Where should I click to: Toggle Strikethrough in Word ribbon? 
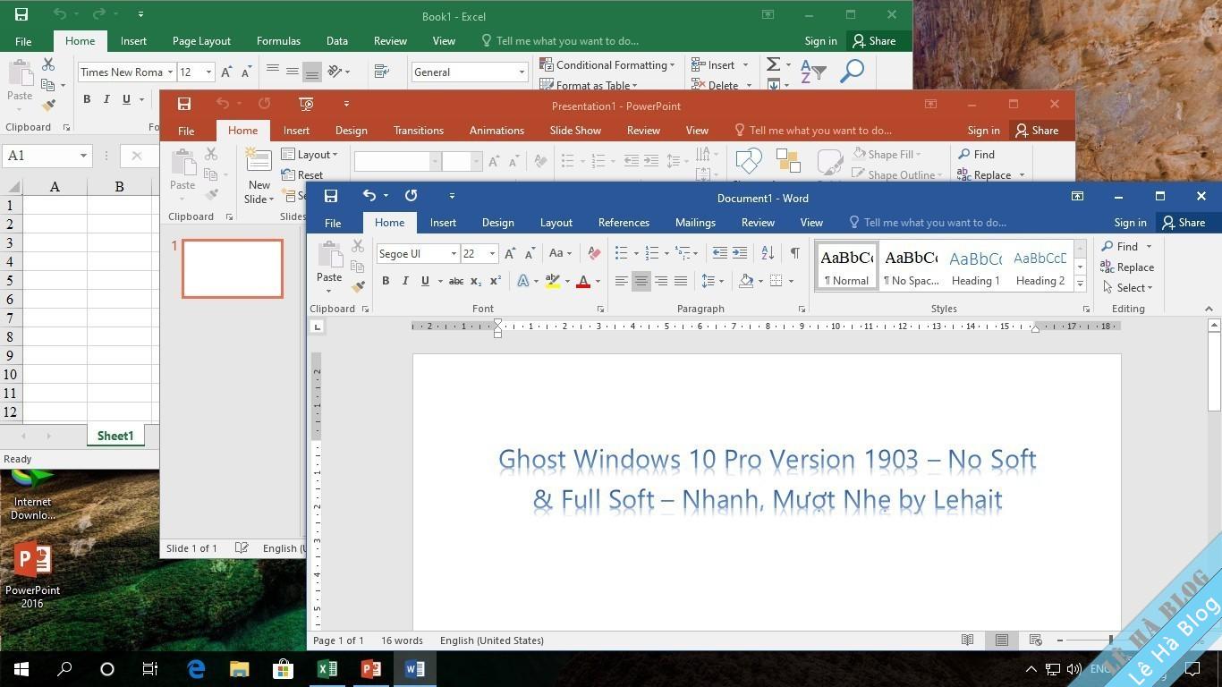(456, 281)
